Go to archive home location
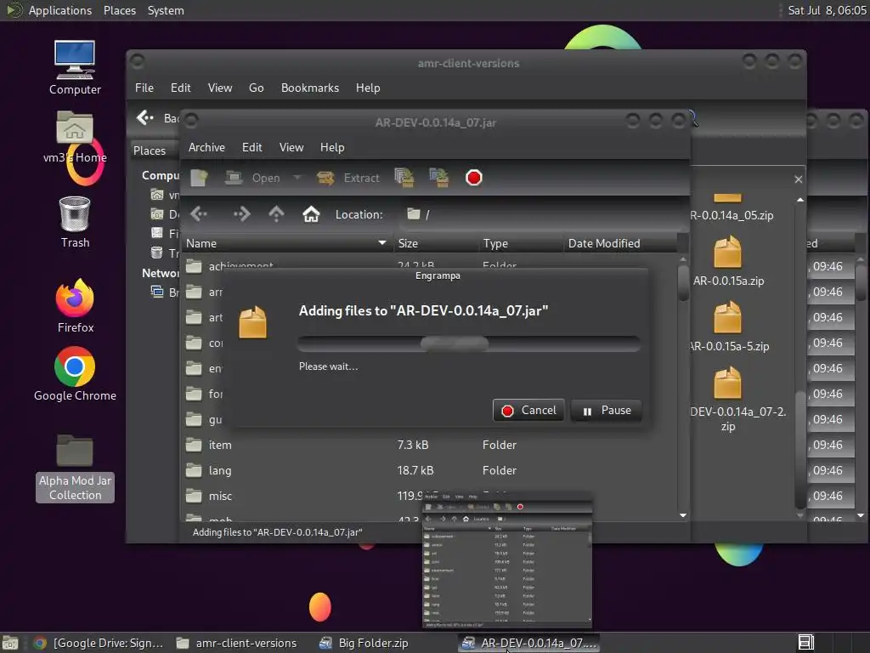Viewport: 870px width, 653px height. click(x=311, y=213)
